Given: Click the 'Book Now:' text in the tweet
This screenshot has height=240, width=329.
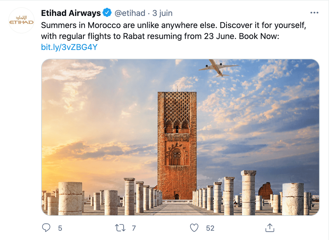Looking at the screenshot, I should click(x=259, y=36).
